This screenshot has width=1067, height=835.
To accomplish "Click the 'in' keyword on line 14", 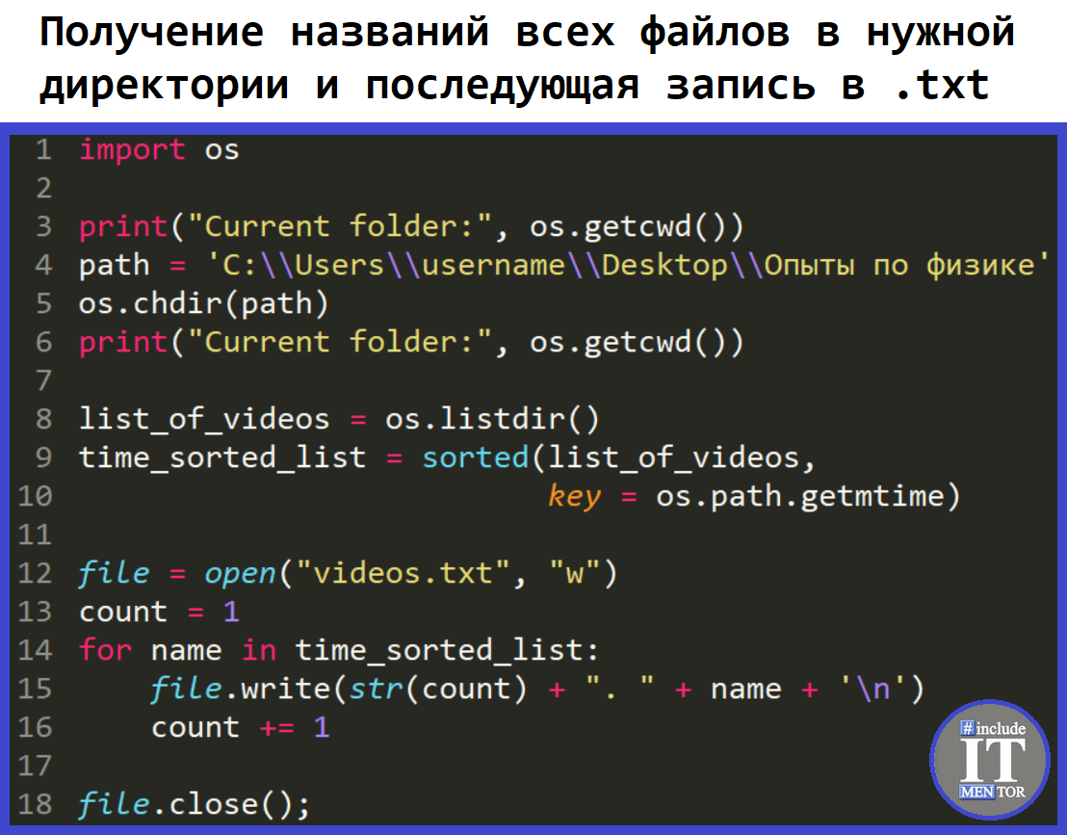I will point(259,650).
